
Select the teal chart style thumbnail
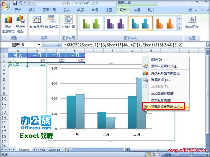140,23
